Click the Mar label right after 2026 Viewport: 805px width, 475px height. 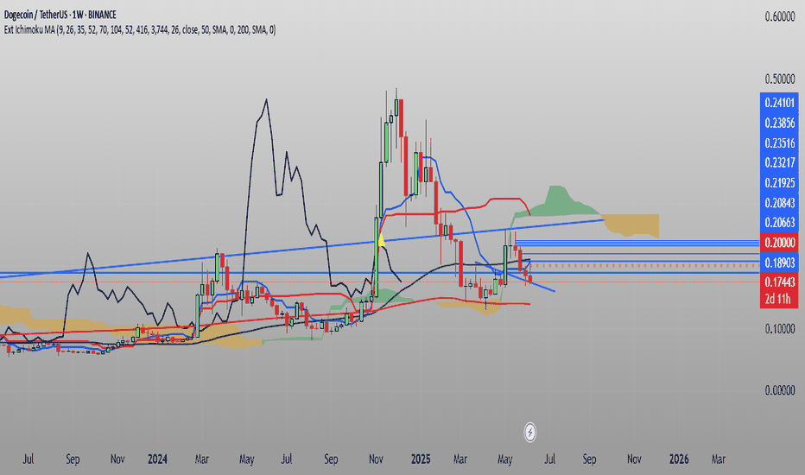click(719, 459)
